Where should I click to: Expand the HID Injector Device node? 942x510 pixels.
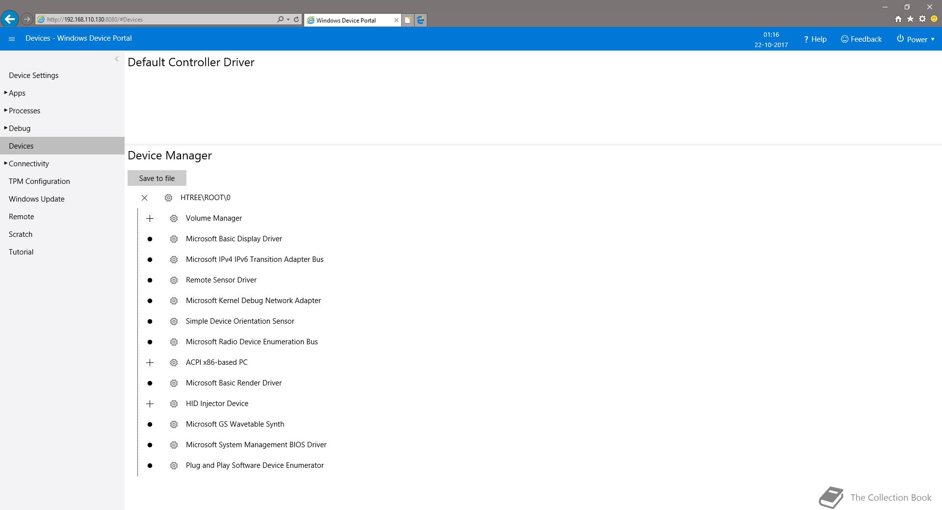coord(150,404)
